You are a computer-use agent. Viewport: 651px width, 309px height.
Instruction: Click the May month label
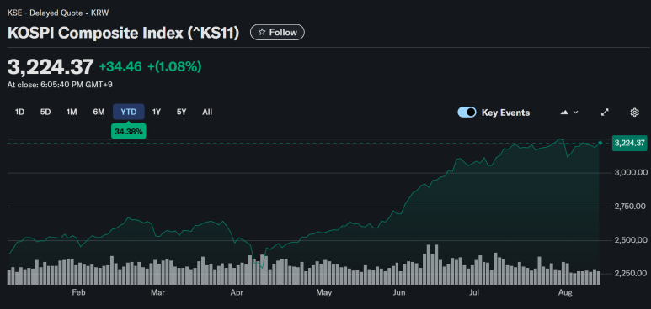(x=324, y=293)
